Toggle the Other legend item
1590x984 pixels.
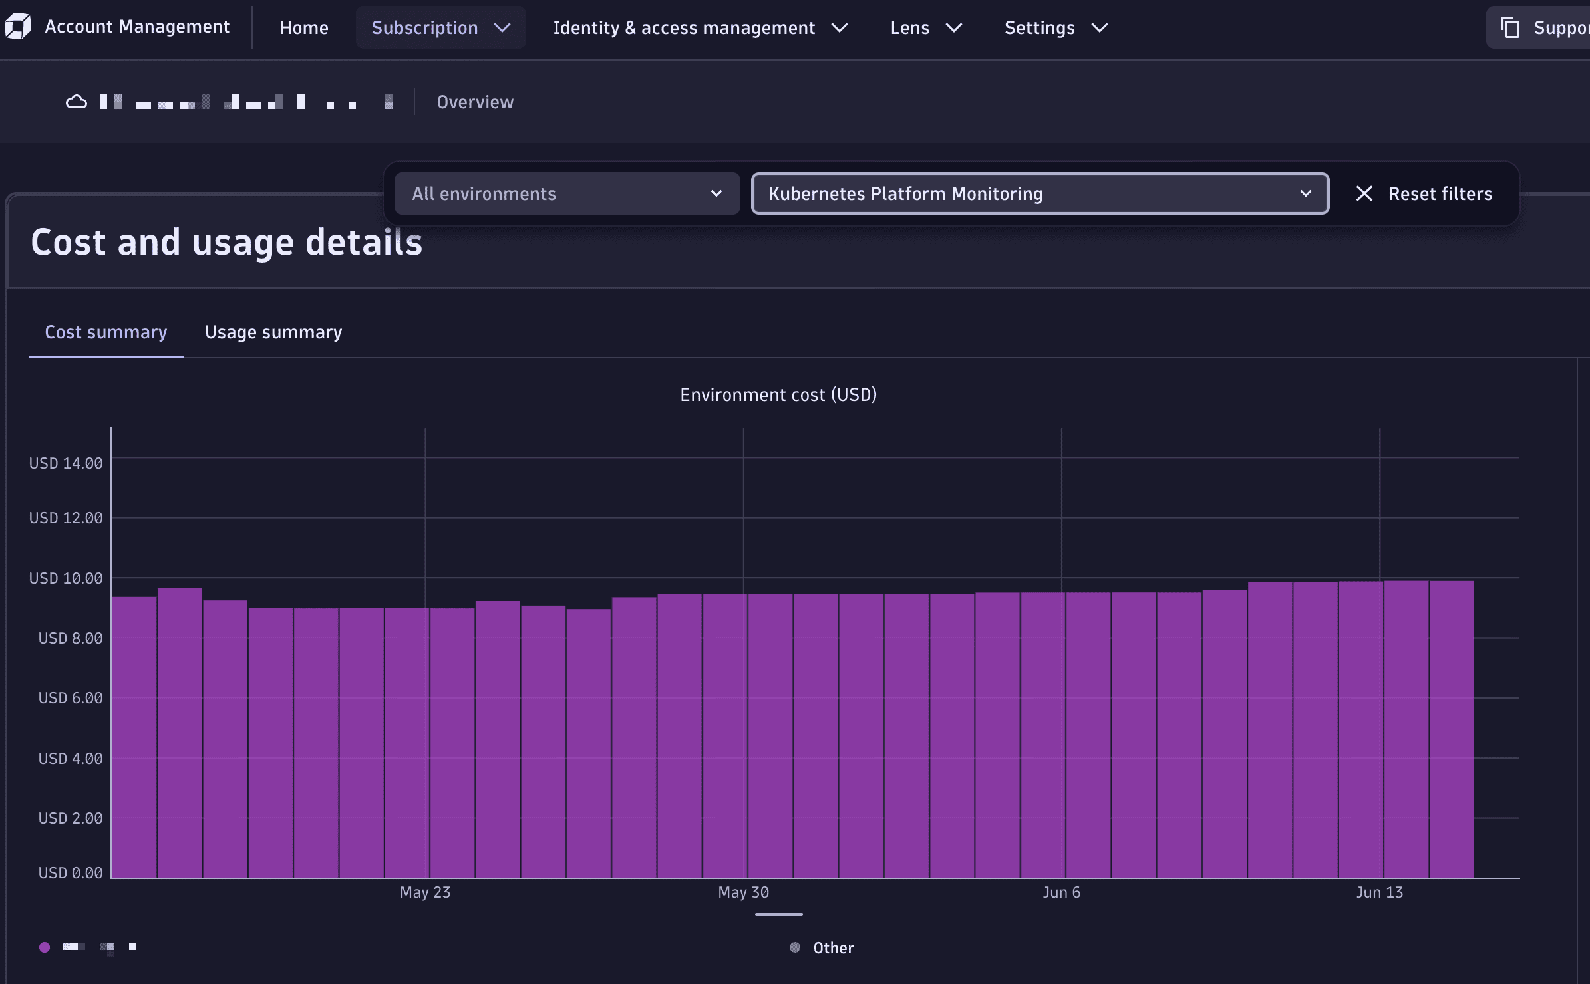(822, 947)
